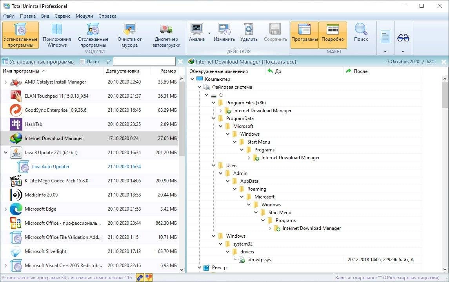Open the Очистка от мусора cleaner
Screen dimensions: 449x282
click(x=129, y=35)
